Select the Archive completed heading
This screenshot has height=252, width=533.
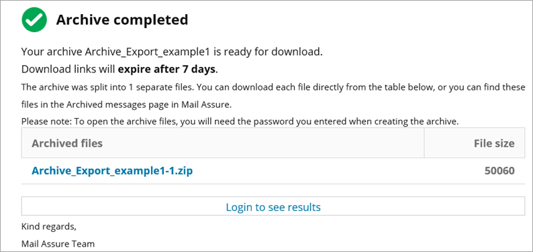[x=122, y=19]
